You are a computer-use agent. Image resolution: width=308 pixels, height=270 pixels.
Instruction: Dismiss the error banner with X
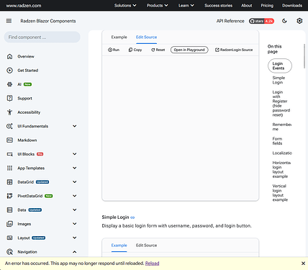(x=303, y=264)
